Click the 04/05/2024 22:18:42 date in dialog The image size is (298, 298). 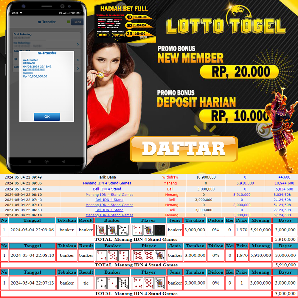coord(37,66)
